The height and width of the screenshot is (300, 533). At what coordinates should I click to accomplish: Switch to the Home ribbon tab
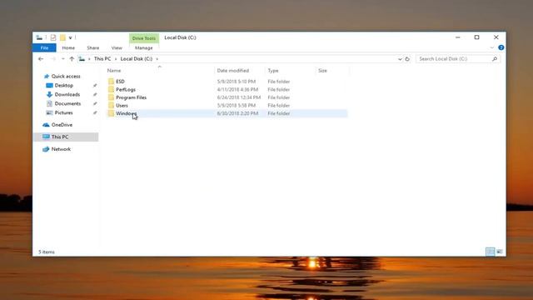tap(68, 48)
